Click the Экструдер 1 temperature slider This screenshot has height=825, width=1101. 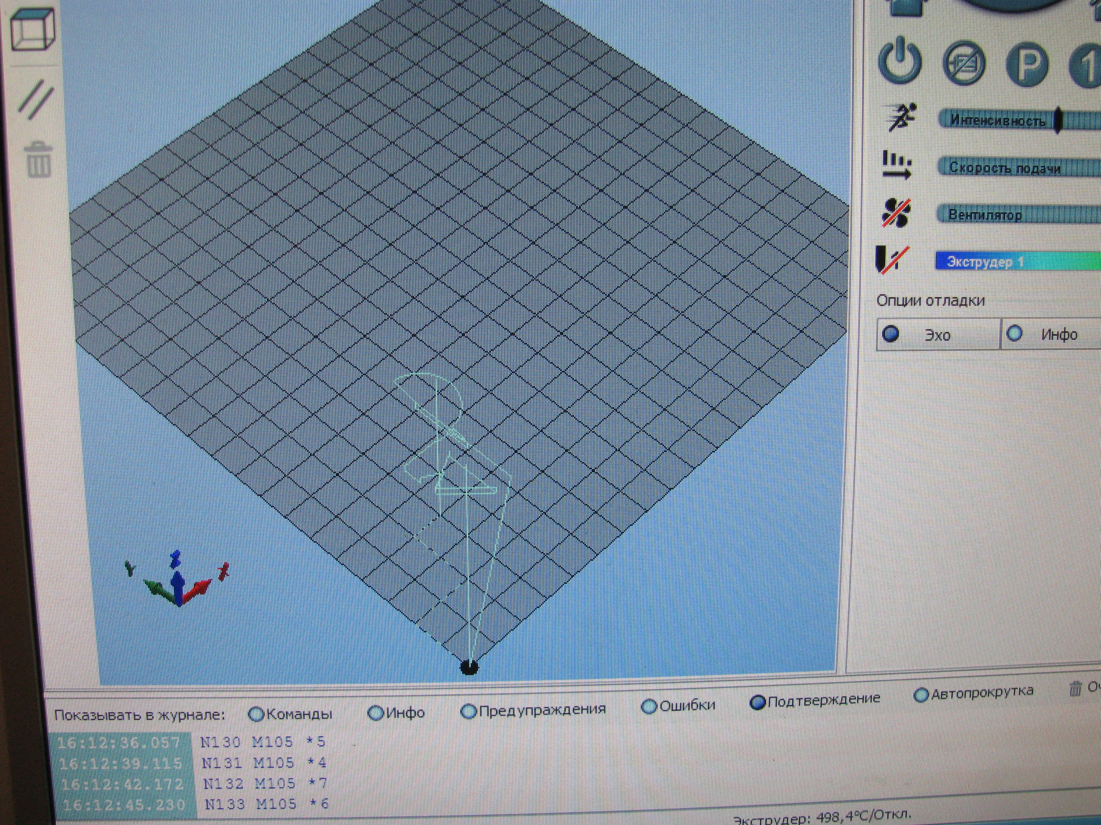pyautogui.click(x=1015, y=261)
